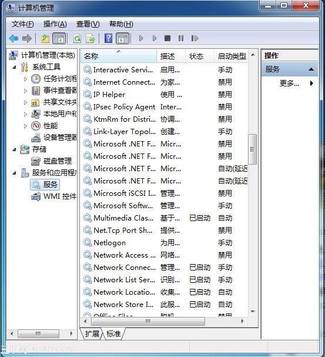Screen dimensions: 325x357
Task: Sort by the 启动类型 column header
Action: [231, 56]
